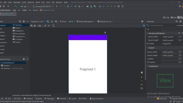Viewport: 183px width, 103px height.
Task: Switch to Code view tab
Action: [x=166, y=17]
